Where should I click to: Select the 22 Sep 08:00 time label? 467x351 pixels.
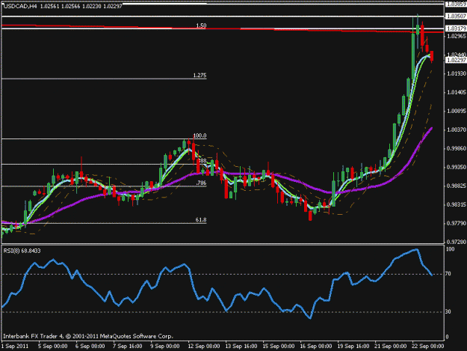[x=427, y=347]
